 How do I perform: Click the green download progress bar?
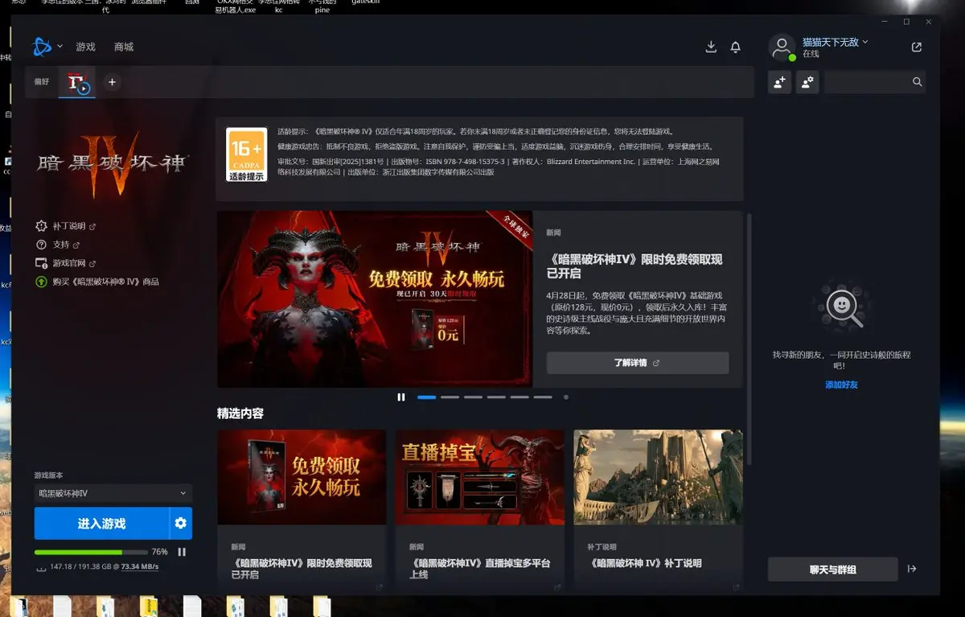pyautogui.click(x=90, y=552)
